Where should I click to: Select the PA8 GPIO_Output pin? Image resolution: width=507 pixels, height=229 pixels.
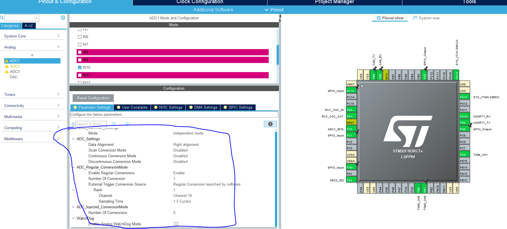(x=465, y=129)
